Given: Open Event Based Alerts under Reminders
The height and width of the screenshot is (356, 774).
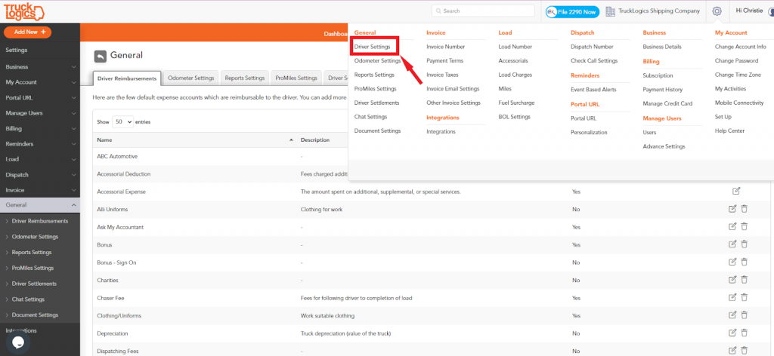Looking at the screenshot, I should 593,90.
